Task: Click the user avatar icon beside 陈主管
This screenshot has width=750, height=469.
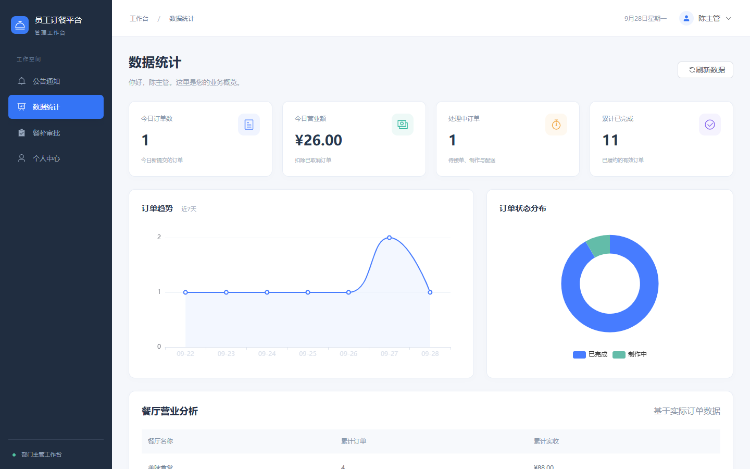Action: pyautogui.click(x=686, y=18)
